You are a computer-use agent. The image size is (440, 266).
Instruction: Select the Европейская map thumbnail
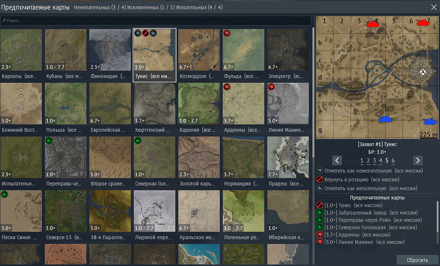click(x=110, y=103)
